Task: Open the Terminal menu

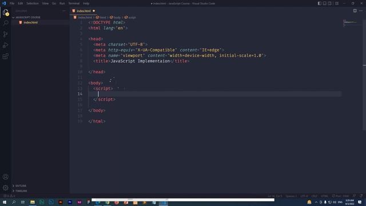Action: pyautogui.click(x=74, y=3)
